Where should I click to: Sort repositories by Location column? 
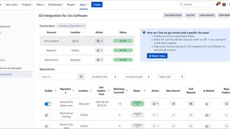click(91, 91)
